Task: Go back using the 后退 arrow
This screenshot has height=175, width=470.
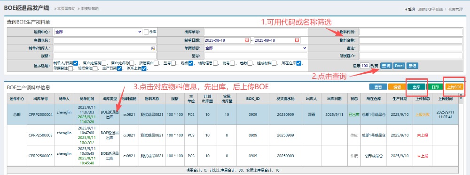Action: click(x=410, y=9)
